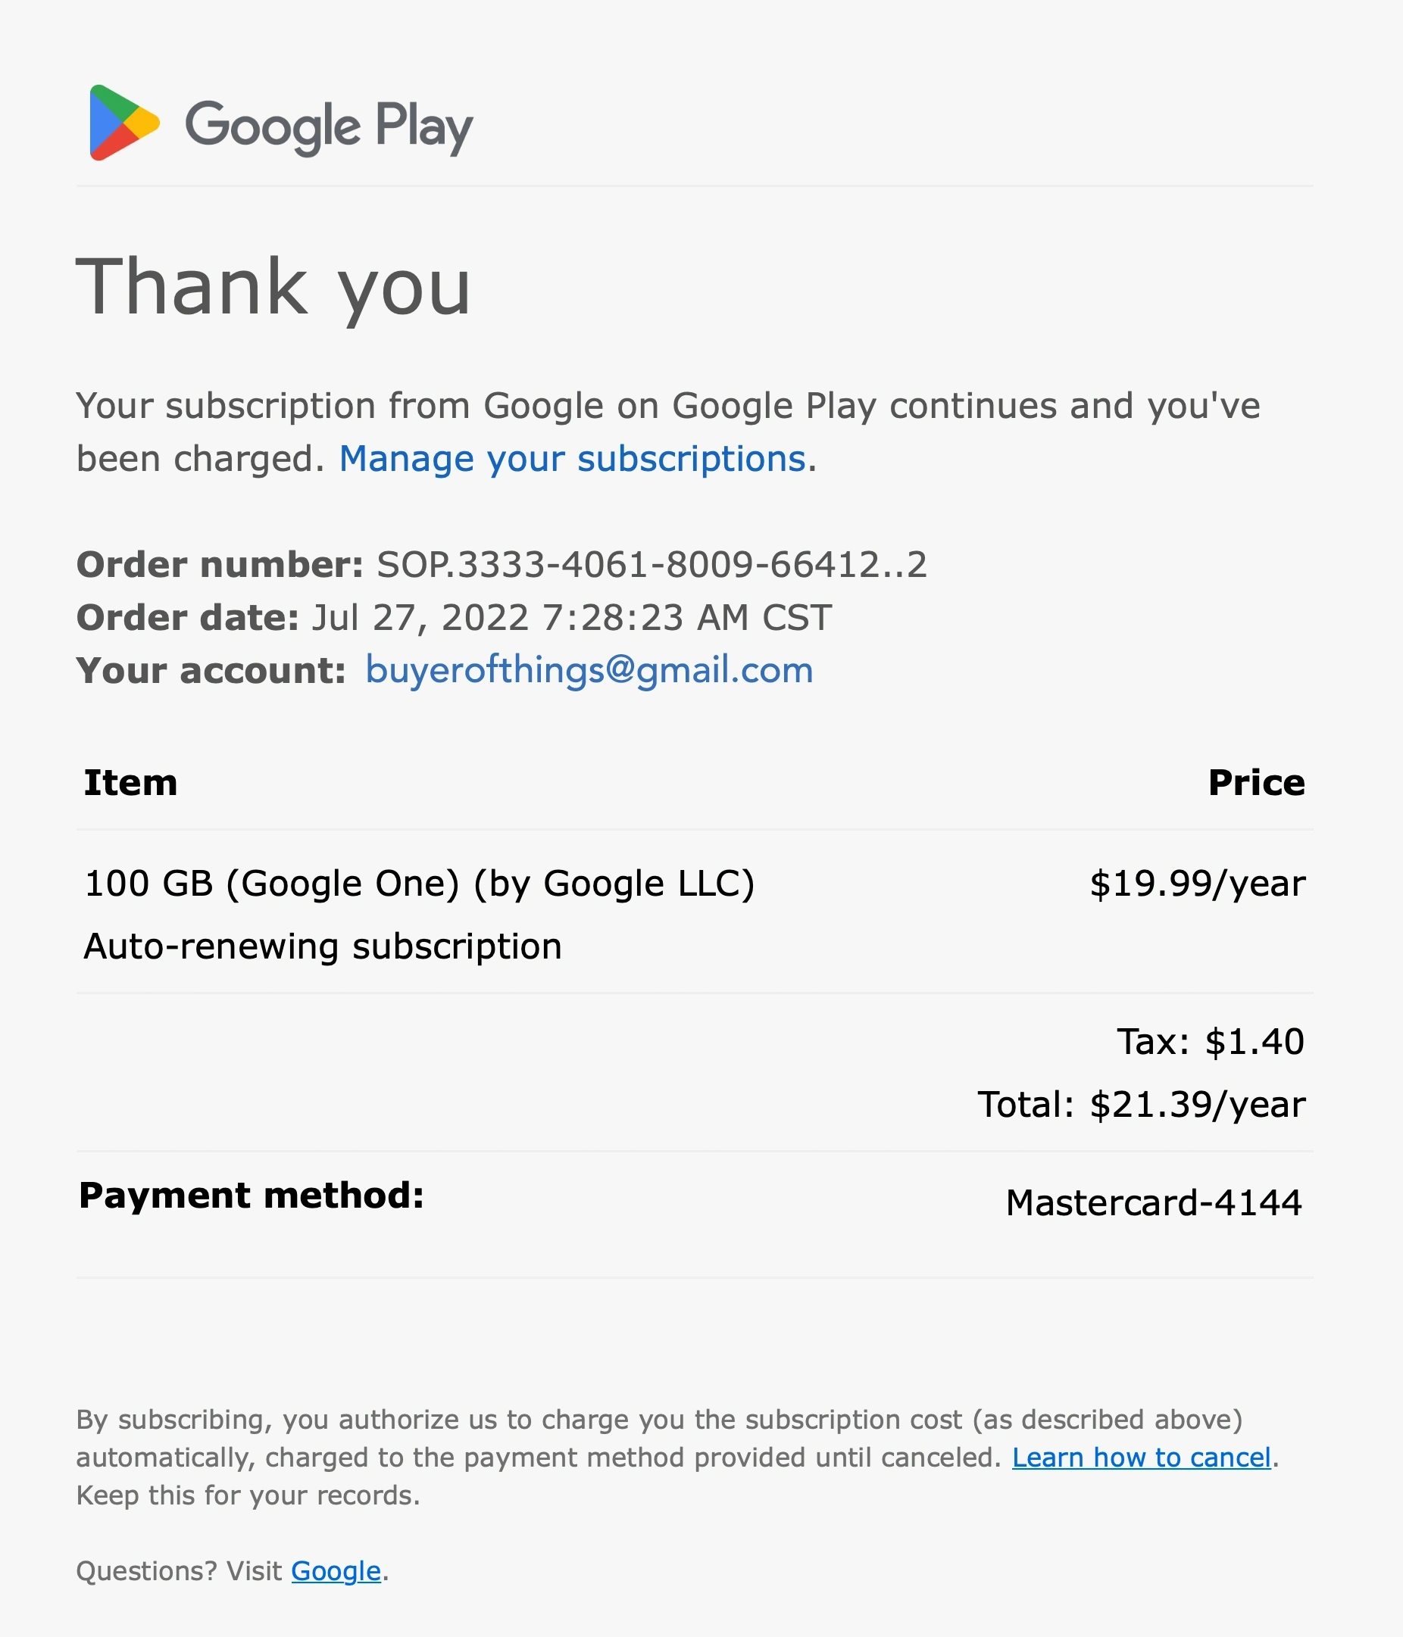Select the 100 GB (Google One) item name
Image resolution: width=1403 pixels, height=1637 pixels.
pyautogui.click(x=419, y=884)
